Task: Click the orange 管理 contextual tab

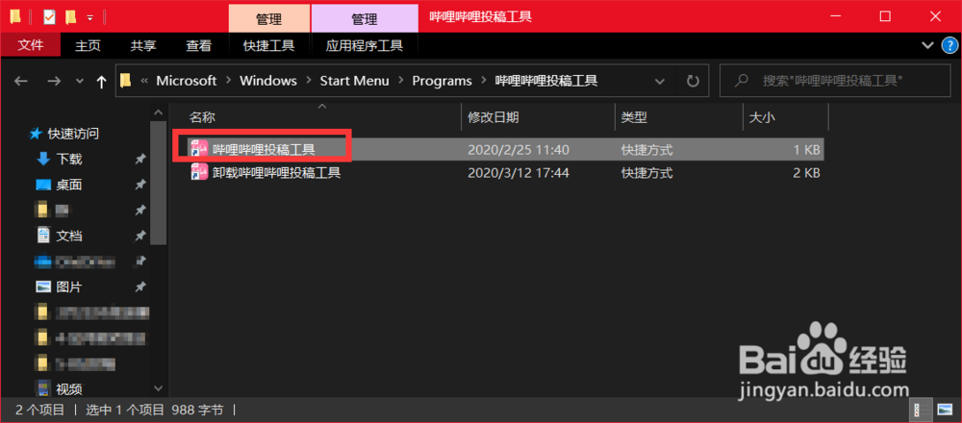Action: 268,19
